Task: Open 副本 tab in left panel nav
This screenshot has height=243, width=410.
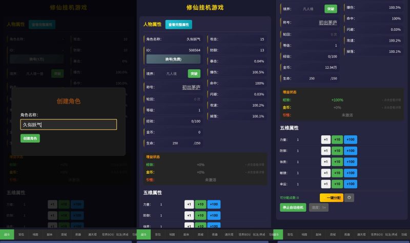Action: pyautogui.click(x=49, y=234)
